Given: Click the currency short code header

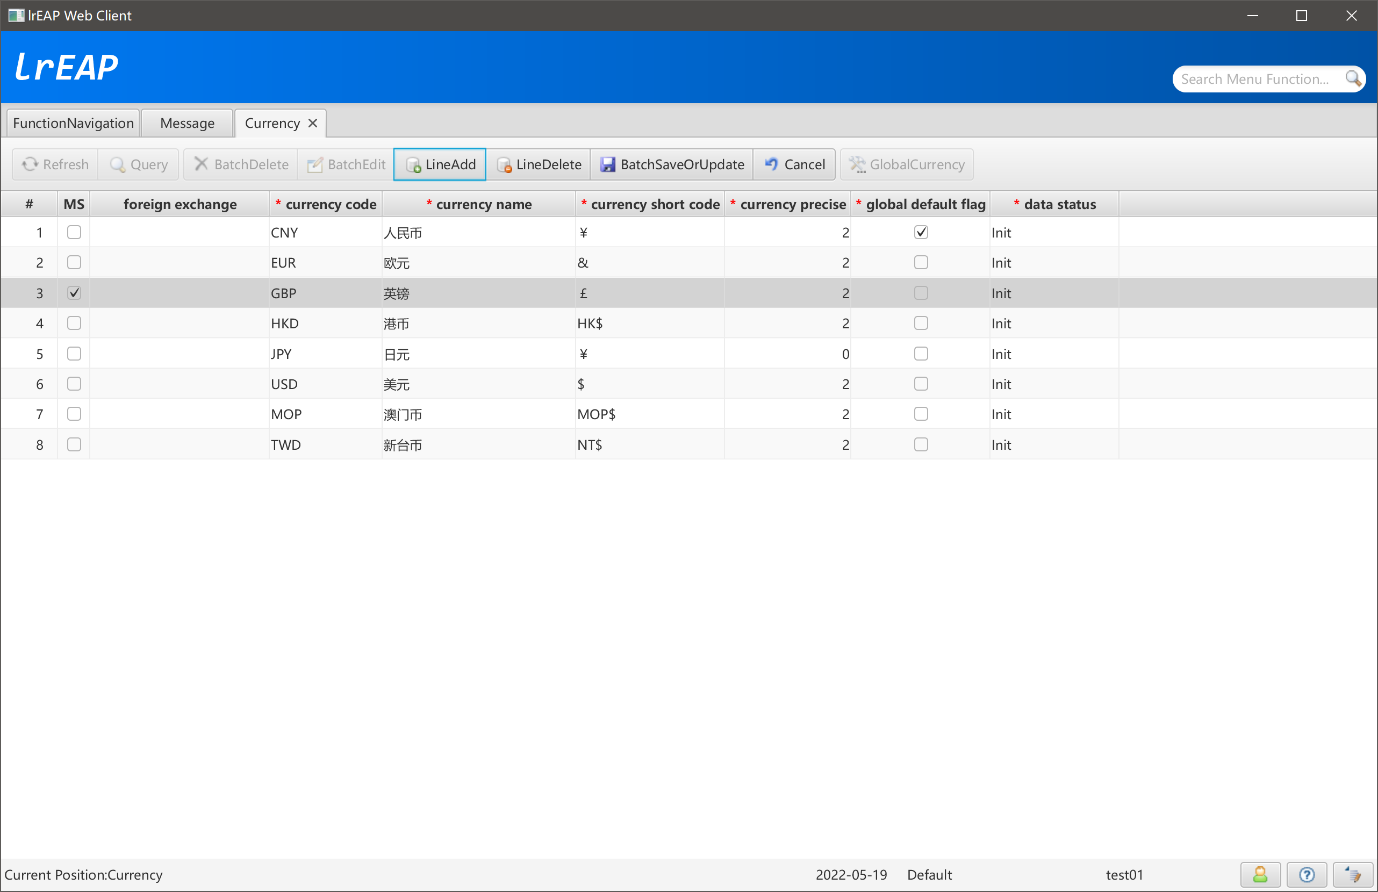Looking at the screenshot, I should point(650,204).
